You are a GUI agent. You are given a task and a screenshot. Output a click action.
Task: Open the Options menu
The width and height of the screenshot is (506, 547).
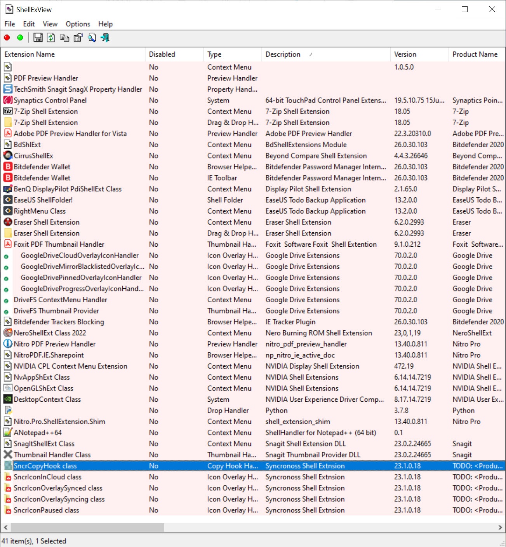[78, 24]
